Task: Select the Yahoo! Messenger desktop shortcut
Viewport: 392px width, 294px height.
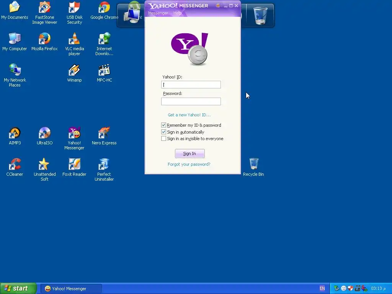Action: pyautogui.click(x=74, y=139)
